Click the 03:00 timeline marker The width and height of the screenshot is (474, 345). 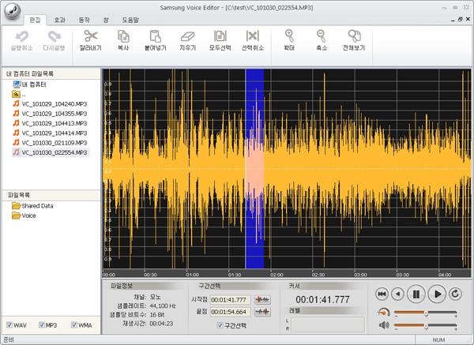[360, 275]
